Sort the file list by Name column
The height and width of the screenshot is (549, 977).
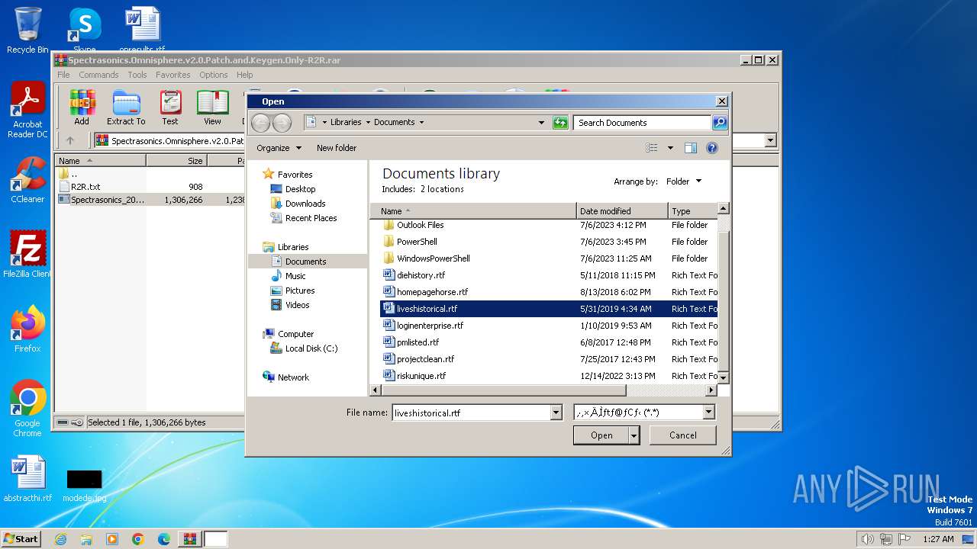coord(473,211)
